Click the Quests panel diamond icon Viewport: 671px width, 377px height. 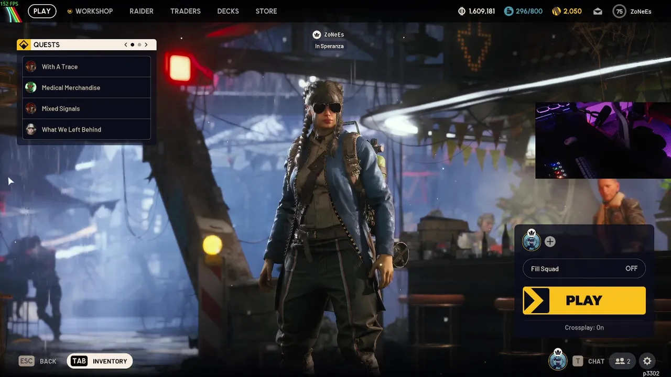(x=24, y=45)
